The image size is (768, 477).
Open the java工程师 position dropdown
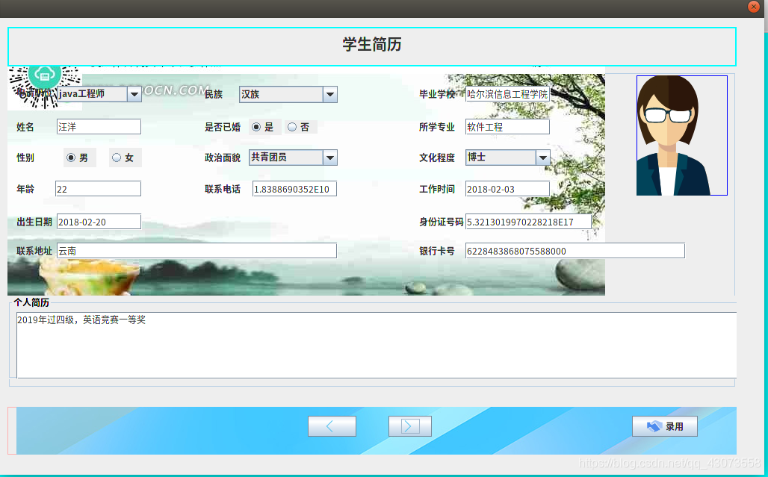pyautogui.click(x=134, y=94)
